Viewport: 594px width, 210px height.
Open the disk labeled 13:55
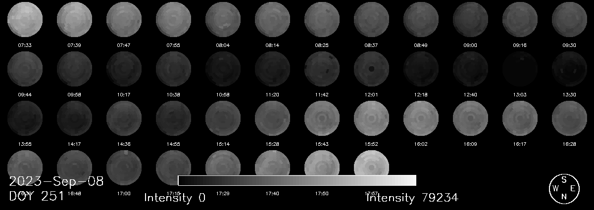[x=25, y=119]
